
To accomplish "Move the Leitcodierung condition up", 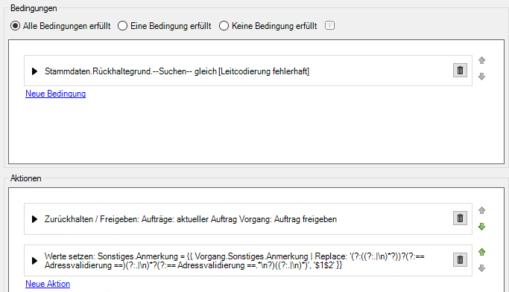I will [481, 60].
